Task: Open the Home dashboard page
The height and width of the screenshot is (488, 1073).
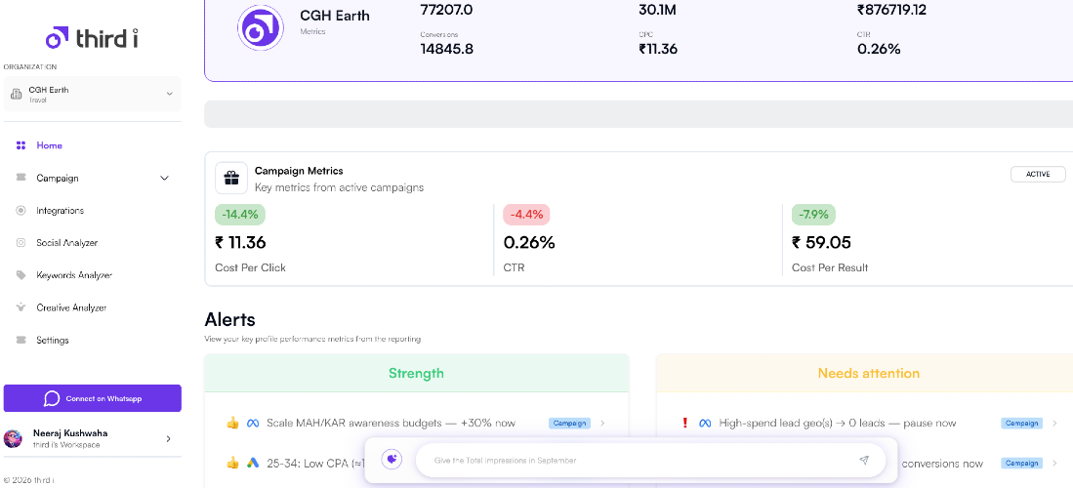Action: click(49, 145)
